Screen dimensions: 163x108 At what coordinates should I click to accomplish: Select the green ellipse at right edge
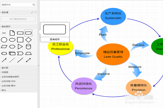click(157, 47)
